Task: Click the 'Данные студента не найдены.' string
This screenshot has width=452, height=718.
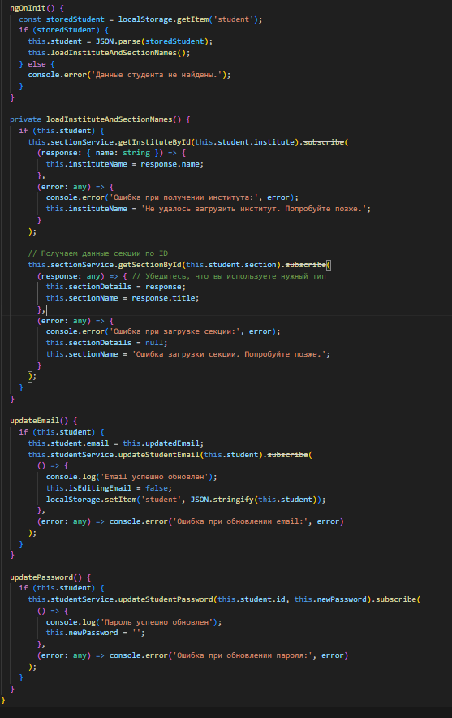Action: click(x=157, y=75)
